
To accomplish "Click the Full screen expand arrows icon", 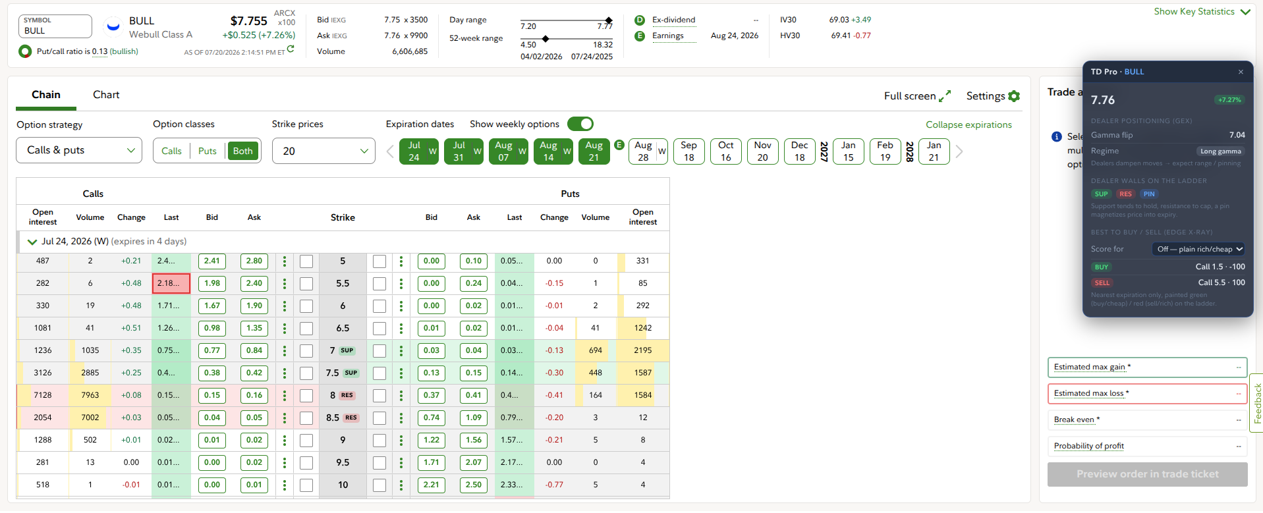I will click(x=945, y=96).
